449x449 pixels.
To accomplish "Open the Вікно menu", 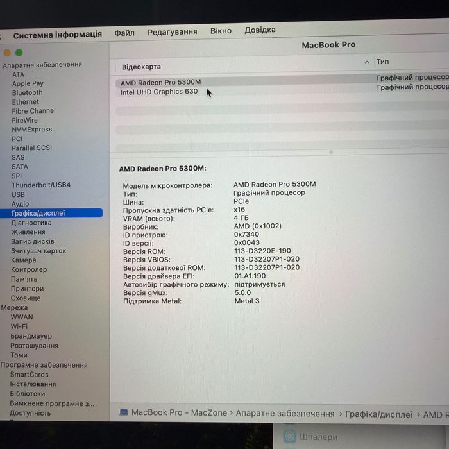I will tap(221, 31).
